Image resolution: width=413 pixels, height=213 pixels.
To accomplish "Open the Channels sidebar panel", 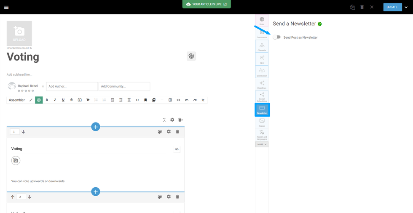I will click(262, 46).
